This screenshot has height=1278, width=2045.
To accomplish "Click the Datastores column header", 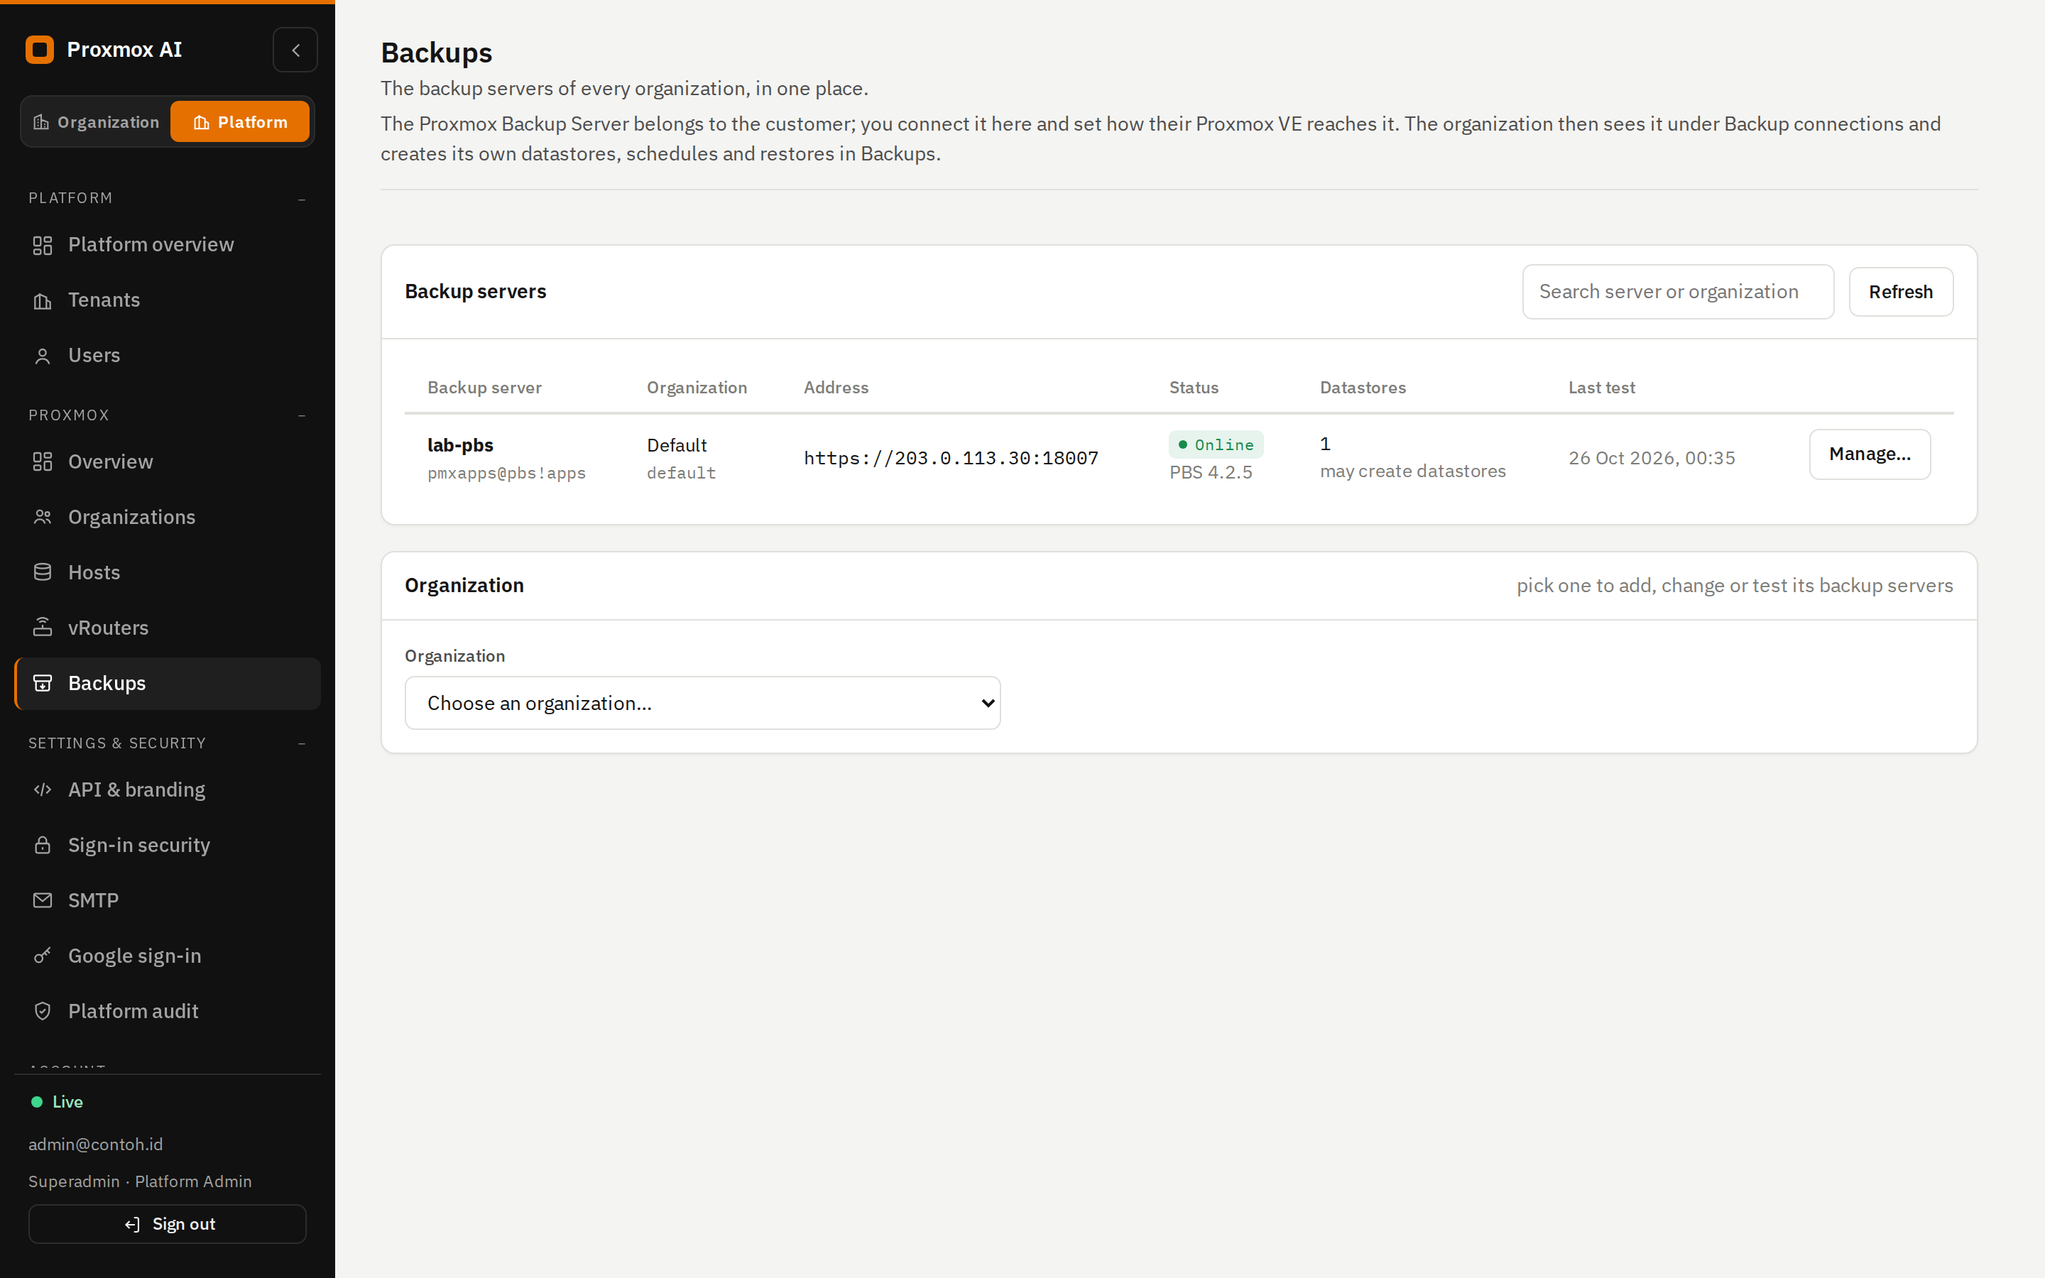I will pos(1362,387).
